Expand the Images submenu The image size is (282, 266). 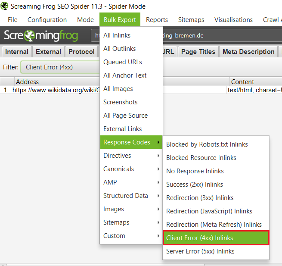[x=131, y=209]
